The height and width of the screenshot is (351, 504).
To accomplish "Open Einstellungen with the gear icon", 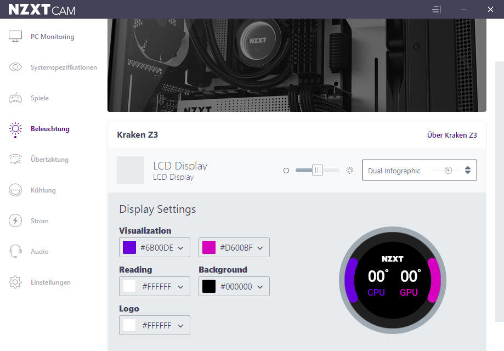I will coord(15,282).
